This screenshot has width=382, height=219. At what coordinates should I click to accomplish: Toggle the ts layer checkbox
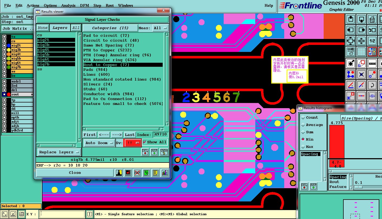point(4,37)
